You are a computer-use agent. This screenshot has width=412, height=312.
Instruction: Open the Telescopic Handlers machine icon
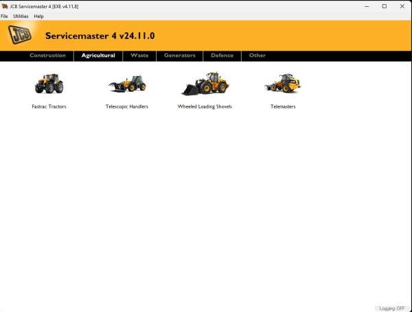click(127, 84)
